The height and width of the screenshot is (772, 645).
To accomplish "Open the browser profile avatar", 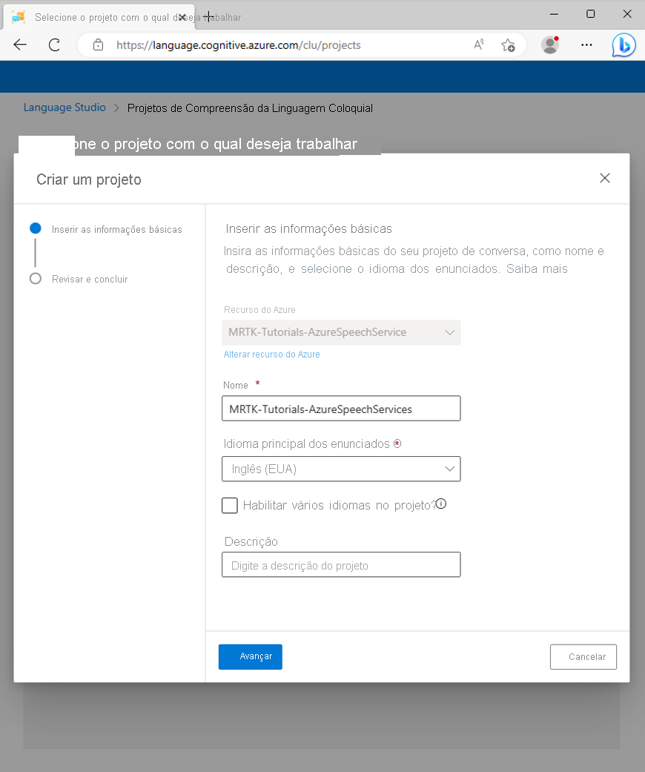I will pyautogui.click(x=550, y=44).
